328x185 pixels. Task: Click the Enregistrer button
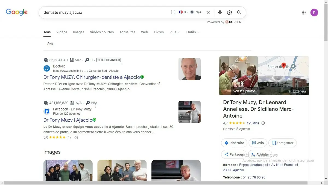[282, 143]
